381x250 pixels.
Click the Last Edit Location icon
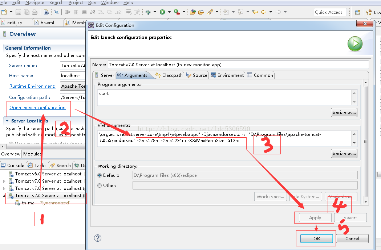(255, 12)
